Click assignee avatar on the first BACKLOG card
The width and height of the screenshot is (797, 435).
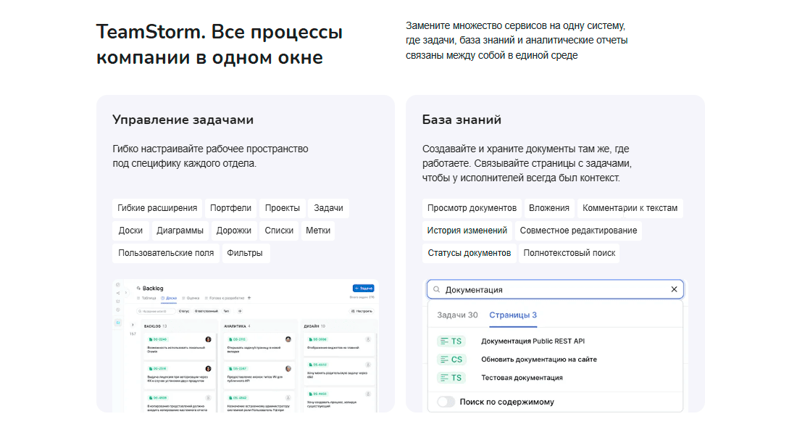tap(209, 339)
